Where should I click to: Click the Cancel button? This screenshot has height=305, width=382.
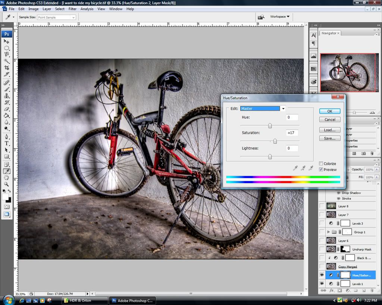point(330,120)
